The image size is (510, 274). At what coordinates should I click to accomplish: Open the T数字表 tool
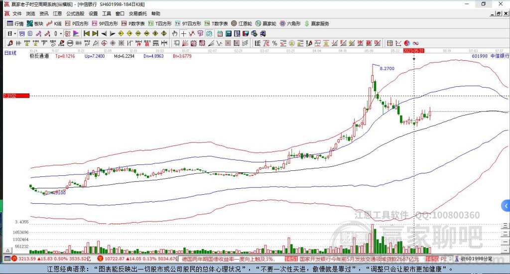click(x=216, y=23)
